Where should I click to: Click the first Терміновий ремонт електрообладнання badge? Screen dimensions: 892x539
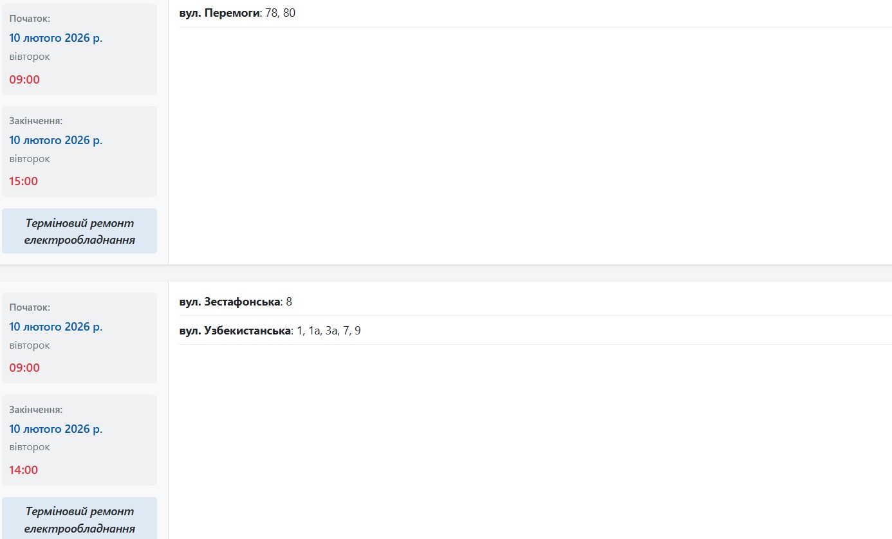click(80, 232)
